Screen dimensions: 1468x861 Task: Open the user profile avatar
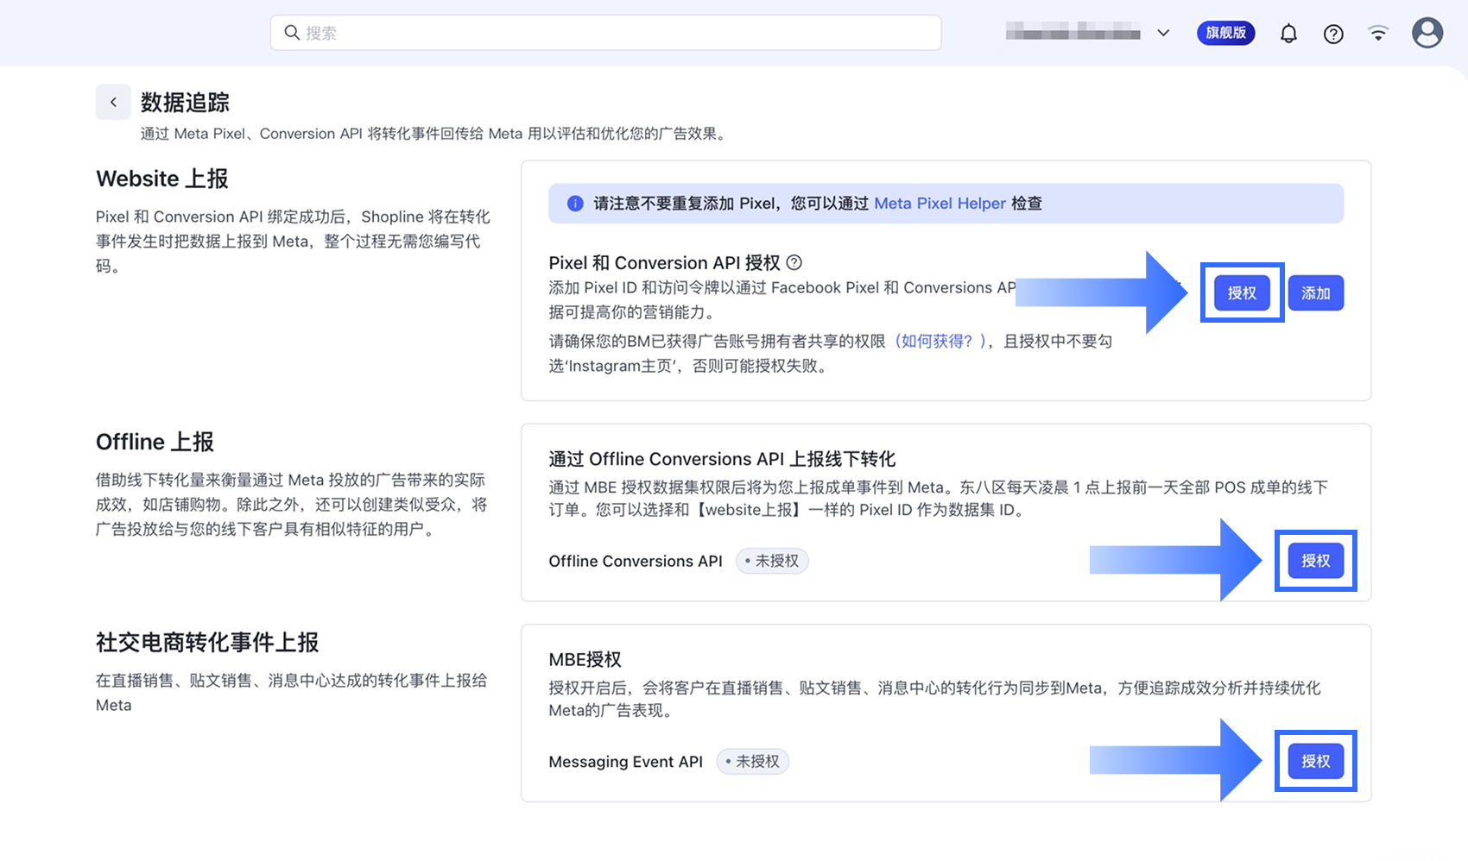[x=1427, y=33]
